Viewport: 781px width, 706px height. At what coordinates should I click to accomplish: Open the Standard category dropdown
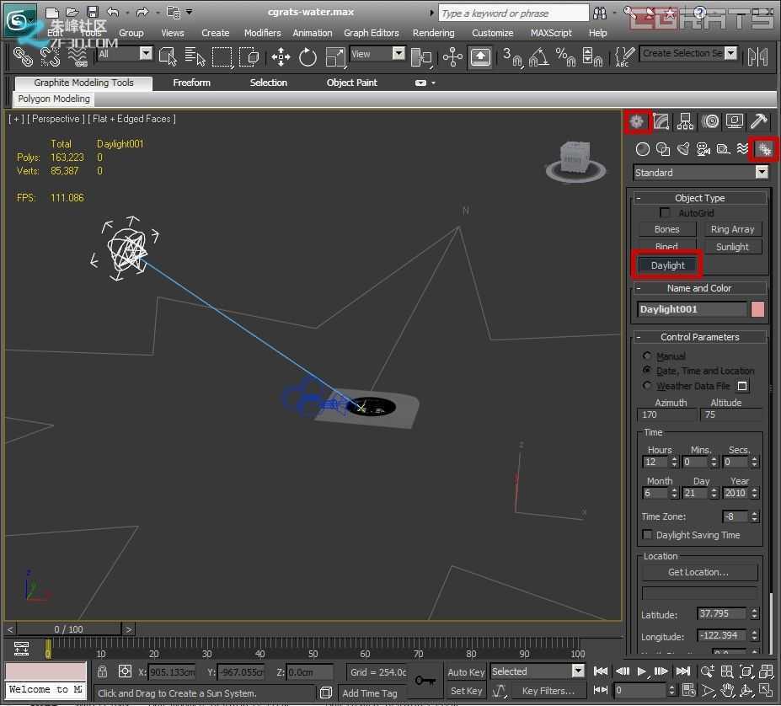(700, 173)
